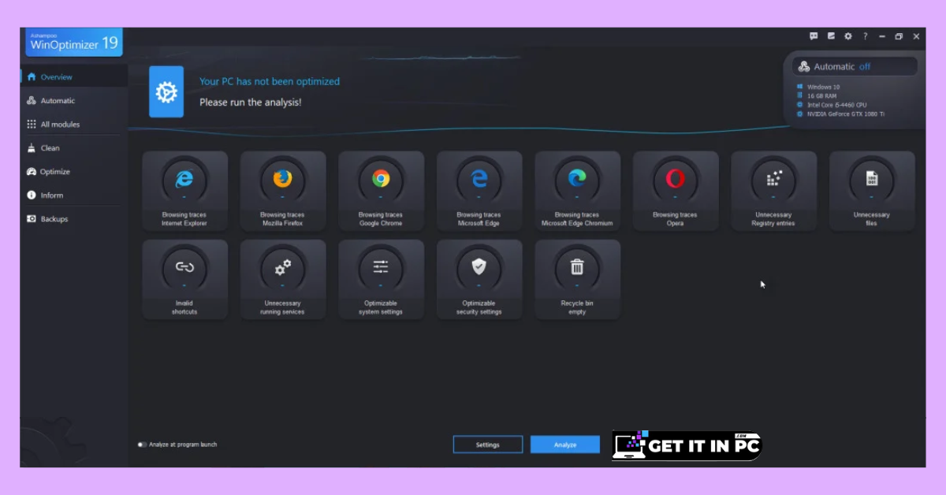The height and width of the screenshot is (495, 946).
Task: Click 'NVIDIA GeForce GTX 1080 Ti' line
Action: pyautogui.click(x=845, y=114)
